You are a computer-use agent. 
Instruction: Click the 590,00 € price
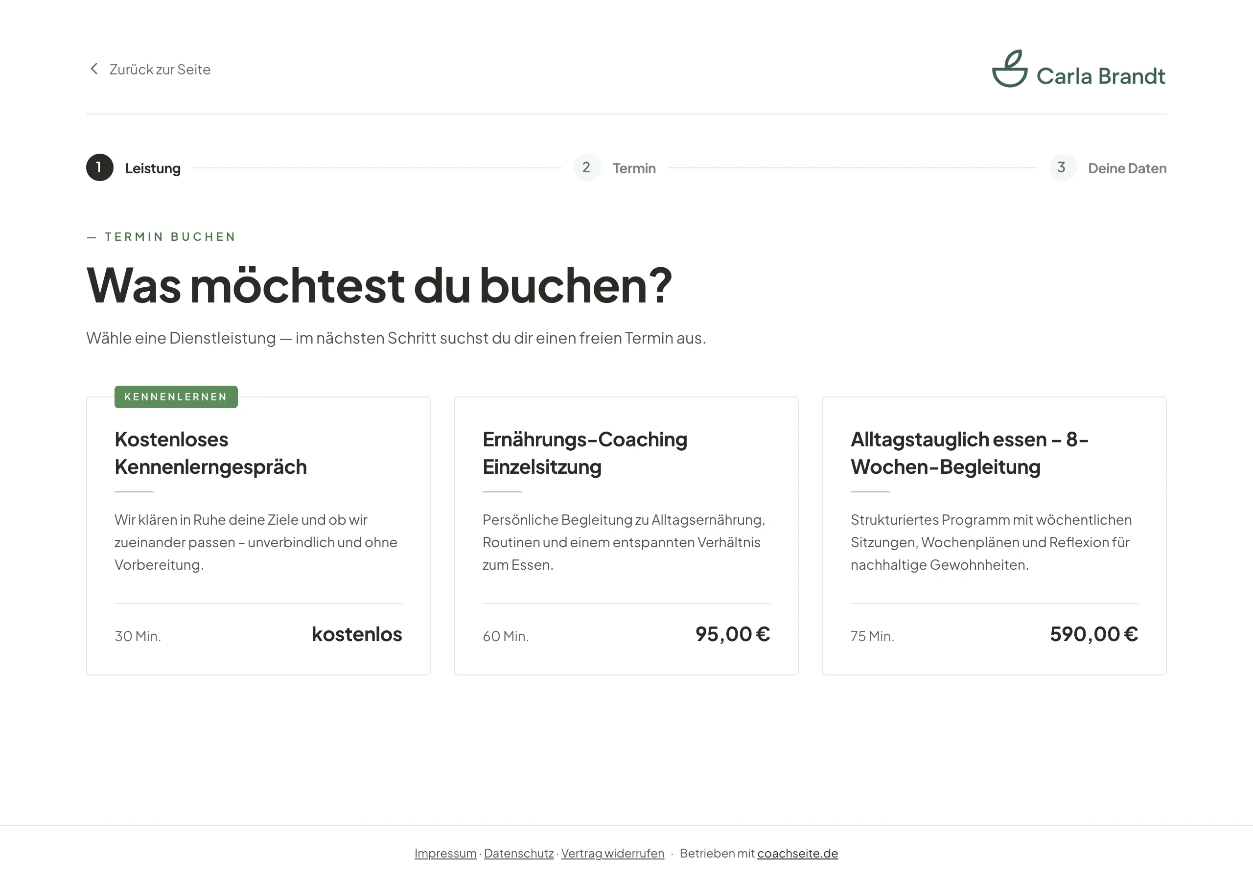1093,634
